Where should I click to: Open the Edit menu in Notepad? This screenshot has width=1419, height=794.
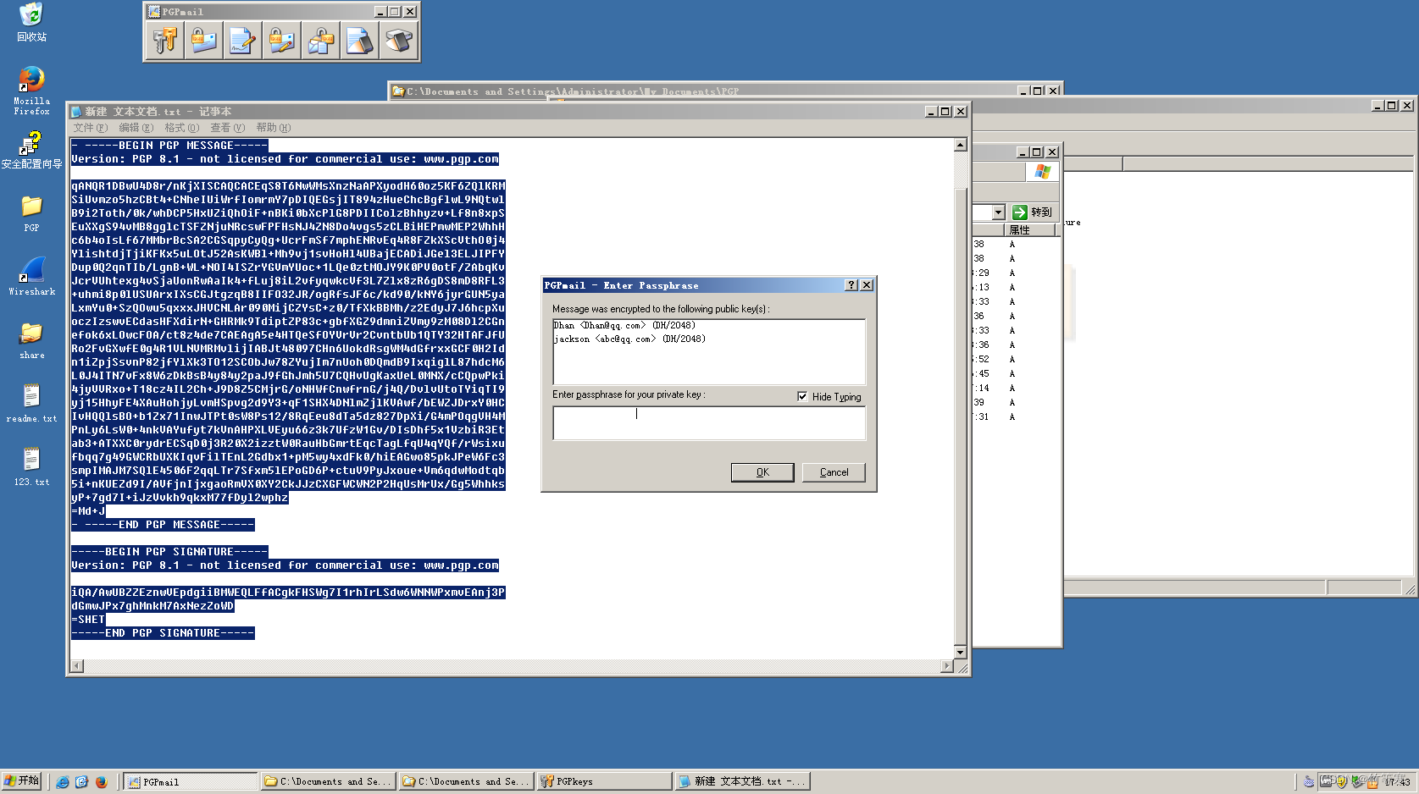[x=136, y=128]
